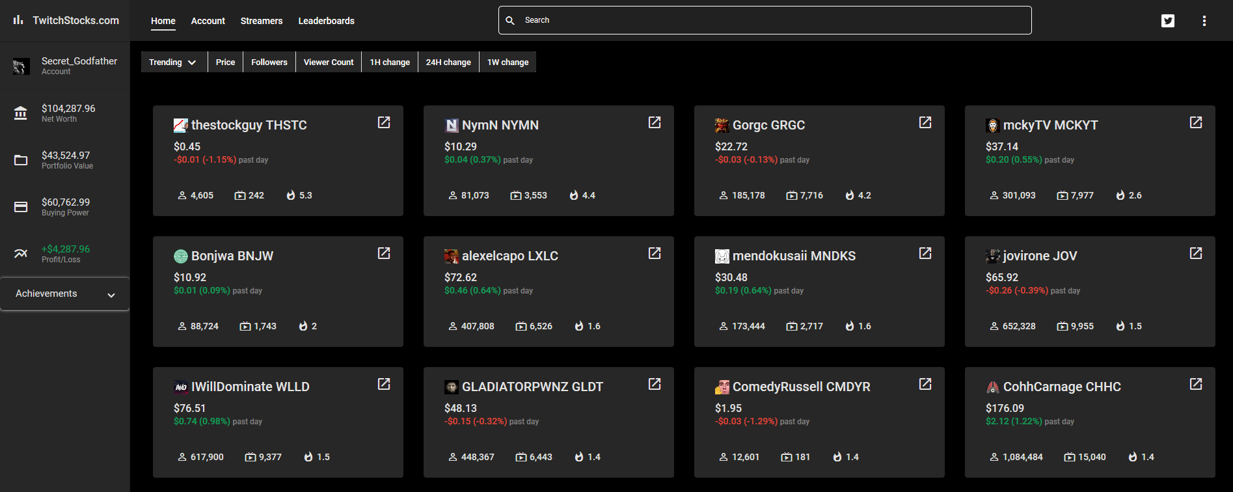Click the Buying Power card icon
Image resolution: width=1233 pixels, height=492 pixels.
[21, 207]
